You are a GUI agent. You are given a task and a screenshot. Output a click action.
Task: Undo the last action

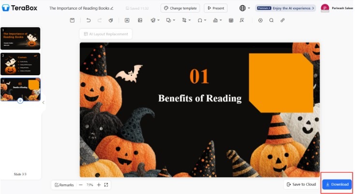[x=88, y=20]
